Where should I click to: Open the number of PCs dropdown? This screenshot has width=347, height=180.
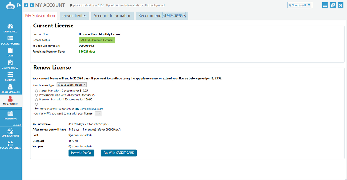pyautogui.click(x=98, y=113)
